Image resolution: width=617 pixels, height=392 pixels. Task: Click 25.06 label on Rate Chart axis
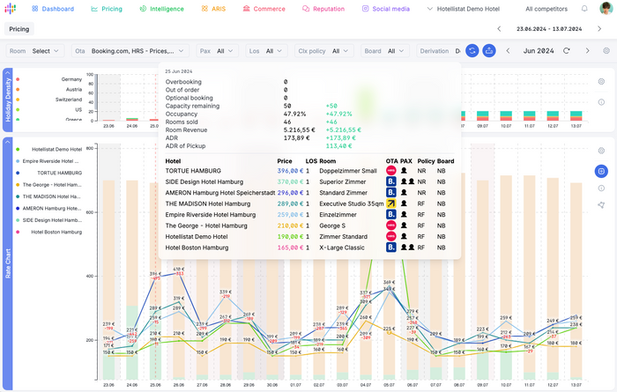[x=155, y=385]
